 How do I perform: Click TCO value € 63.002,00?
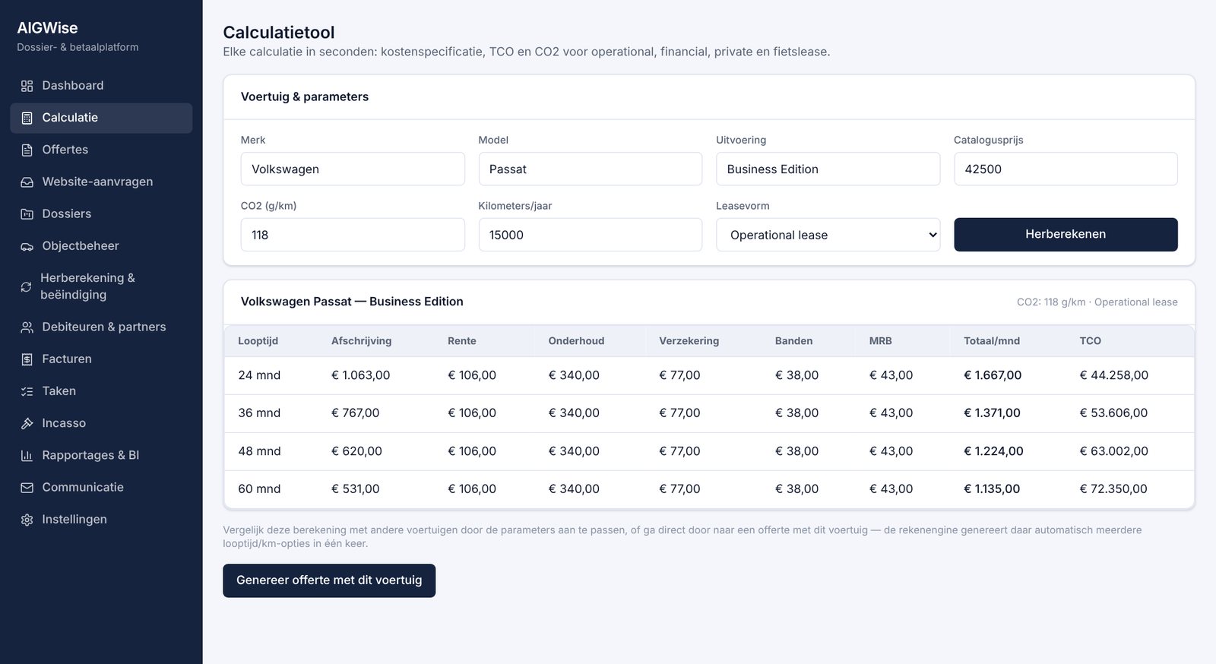[x=1113, y=451]
